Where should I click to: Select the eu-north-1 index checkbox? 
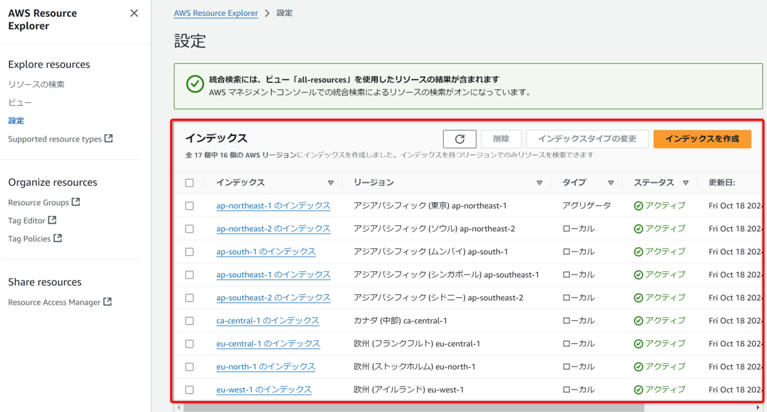pyautogui.click(x=189, y=367)
